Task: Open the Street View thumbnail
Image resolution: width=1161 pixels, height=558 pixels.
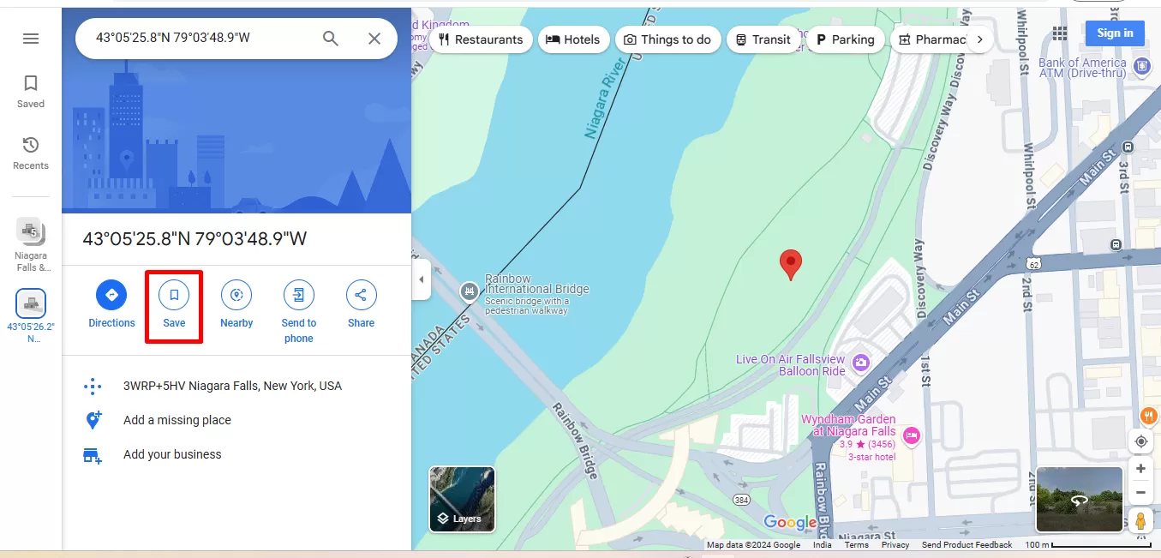Action: [1079, 499]
